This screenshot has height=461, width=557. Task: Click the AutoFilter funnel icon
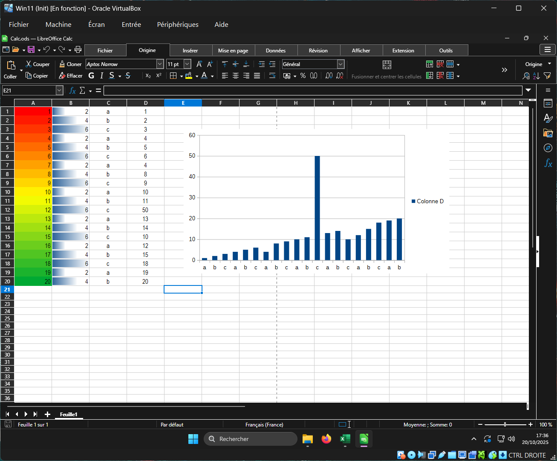(547, 76)
